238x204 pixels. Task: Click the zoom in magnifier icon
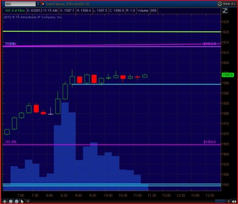pos(11,202)
